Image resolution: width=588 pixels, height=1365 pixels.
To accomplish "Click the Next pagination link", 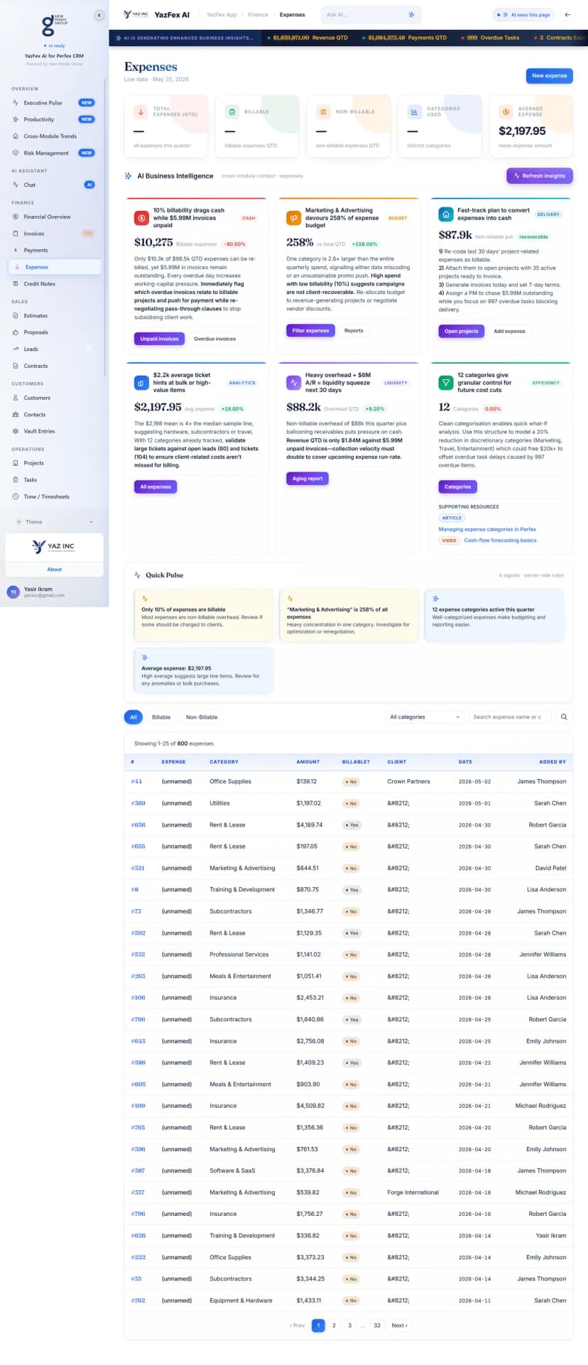I will pos(399,1325).
